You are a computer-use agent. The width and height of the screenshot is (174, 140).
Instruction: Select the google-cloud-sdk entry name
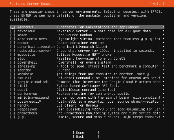(x=33, y=82)
